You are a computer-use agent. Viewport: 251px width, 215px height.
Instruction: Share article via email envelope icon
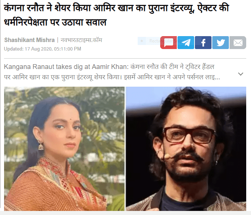(x=238, y=42)
